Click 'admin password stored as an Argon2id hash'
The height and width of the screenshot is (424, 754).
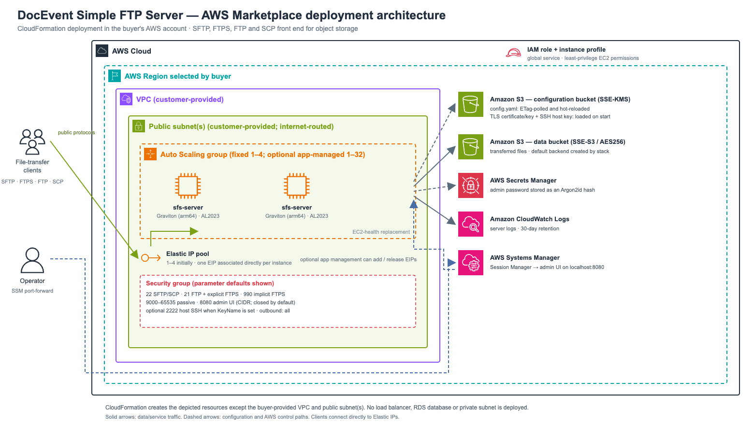coord(542,190)
